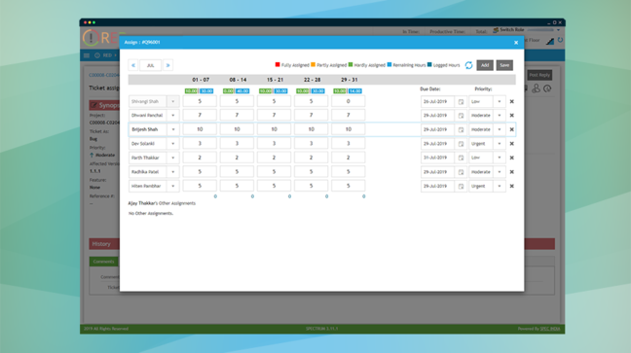Click 'Ajay Thakkar's Other Assignments' heading
This screenshot has height=353, width=631.
(162, 203)
